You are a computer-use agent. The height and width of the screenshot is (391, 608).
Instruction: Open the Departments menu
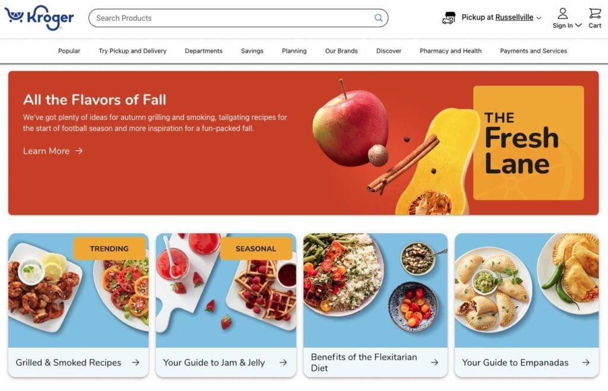click(204, 51)
